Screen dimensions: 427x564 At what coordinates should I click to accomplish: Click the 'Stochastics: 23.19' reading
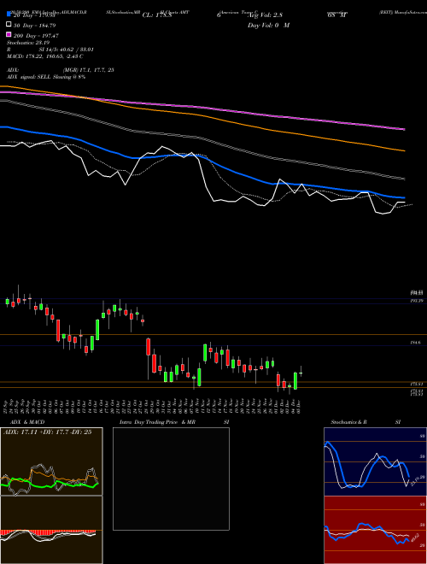click(x=28, y=43)
